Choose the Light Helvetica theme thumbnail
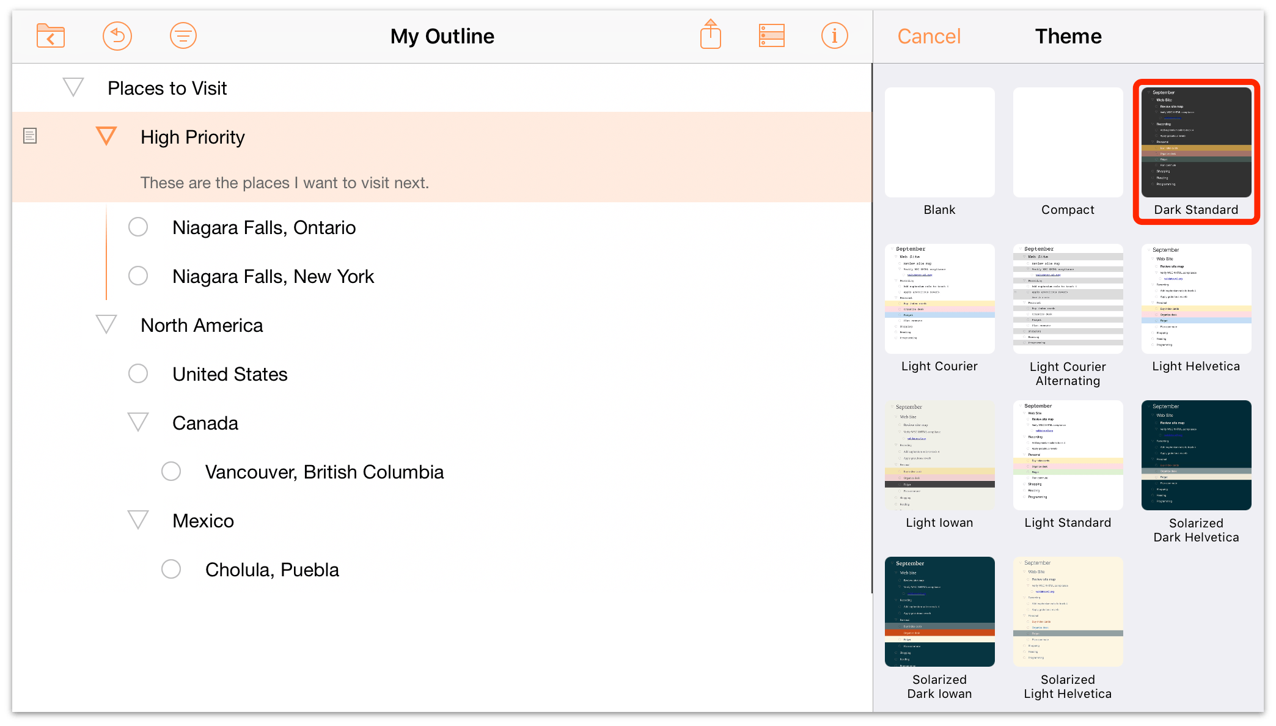 click(1197, 298)
